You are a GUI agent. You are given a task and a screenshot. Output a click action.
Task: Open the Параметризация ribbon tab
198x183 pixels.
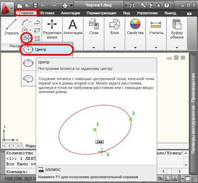tap(101, 13)
